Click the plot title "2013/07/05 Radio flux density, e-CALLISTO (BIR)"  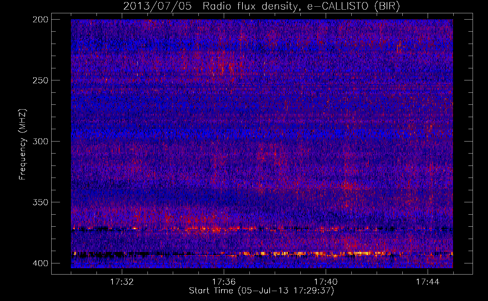(x=261, y=6)
